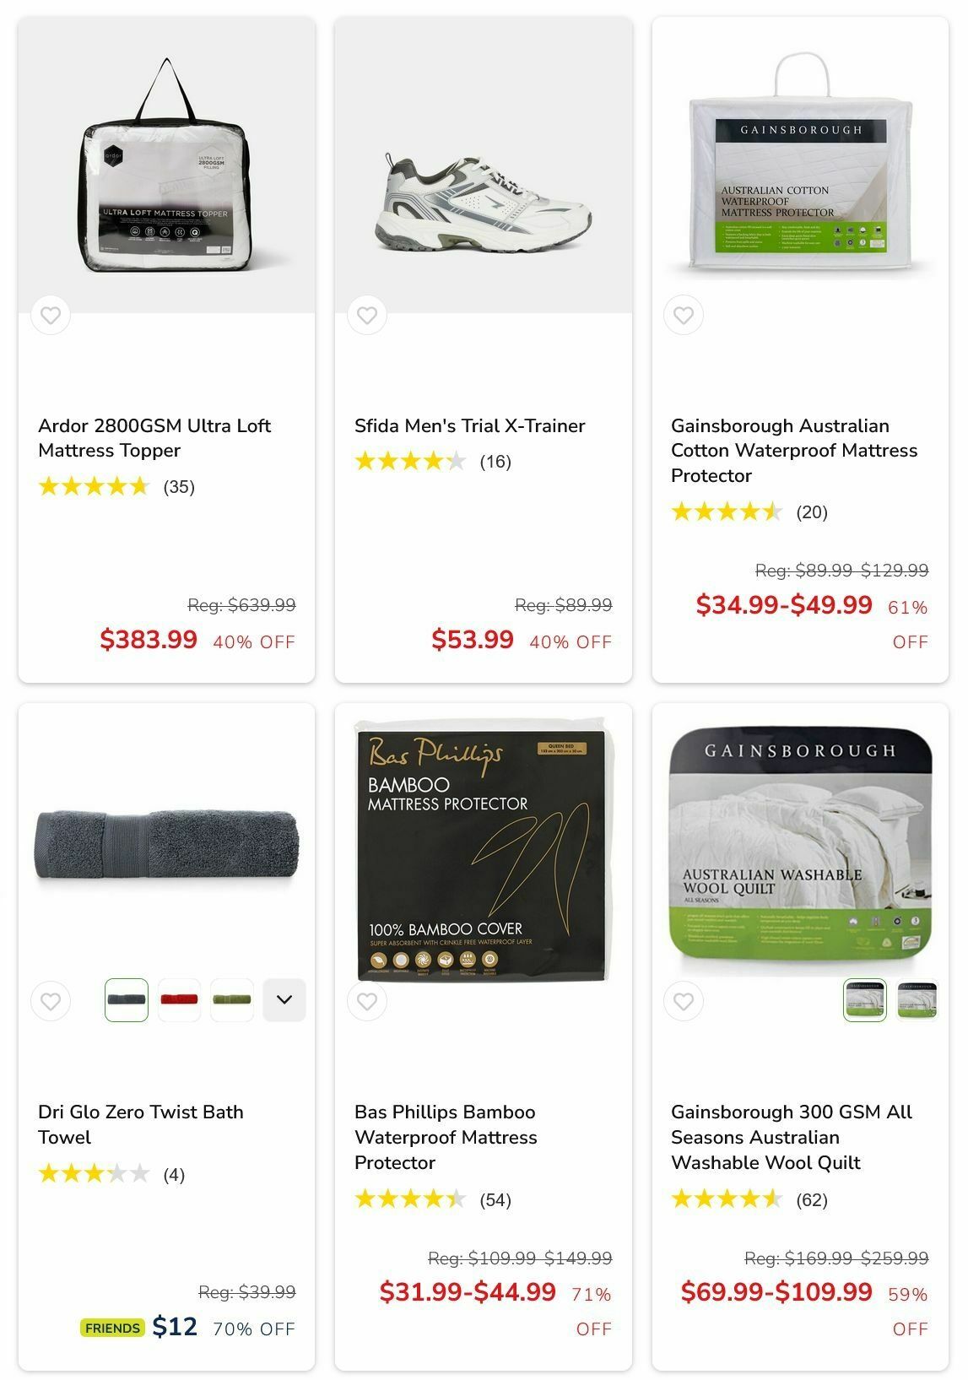Screen dimensions: 968x1380
Task: Select first Gainsborough quilt variant thumbnail
Action: [865, 1000]
